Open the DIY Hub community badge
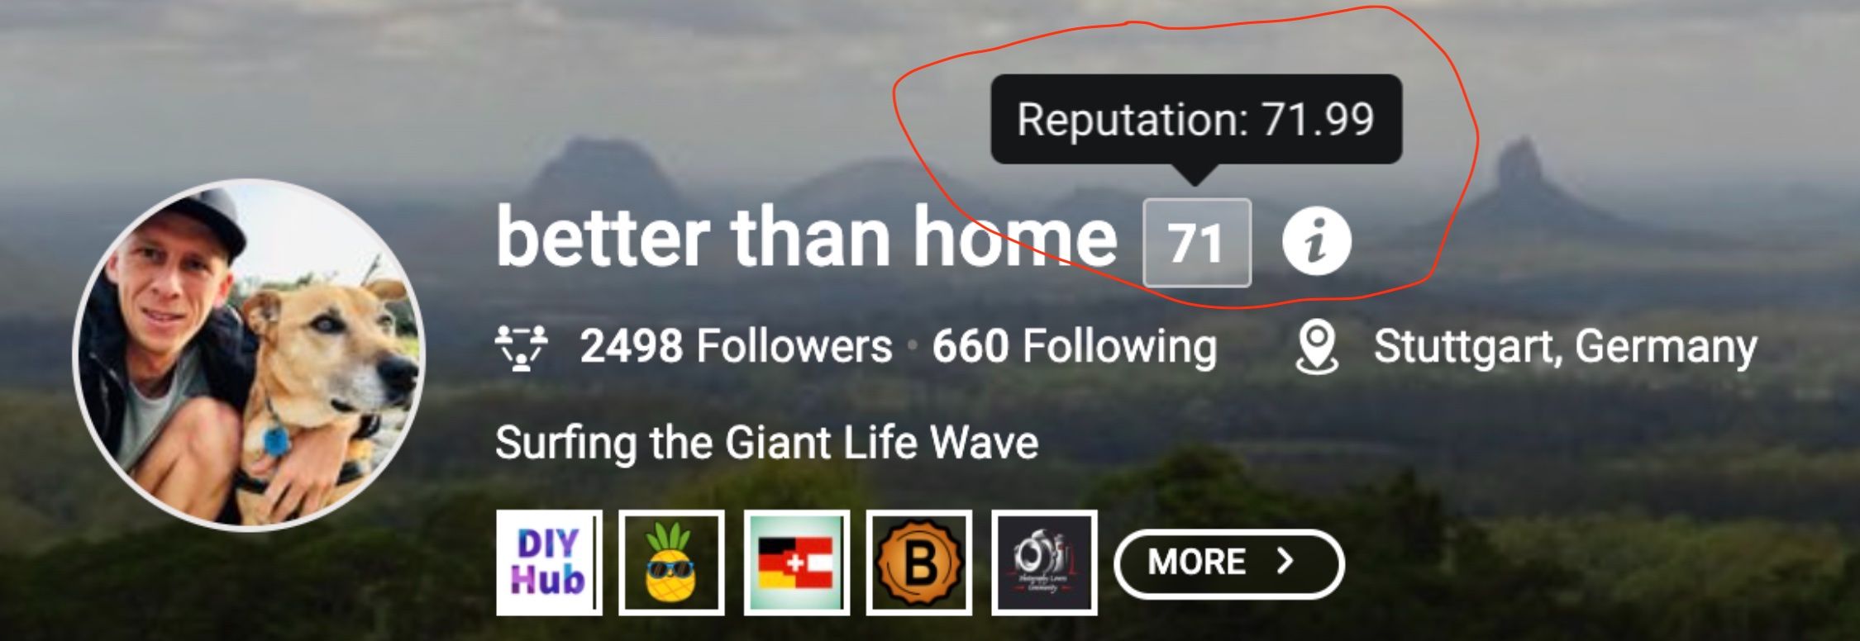 pos(549,563)
